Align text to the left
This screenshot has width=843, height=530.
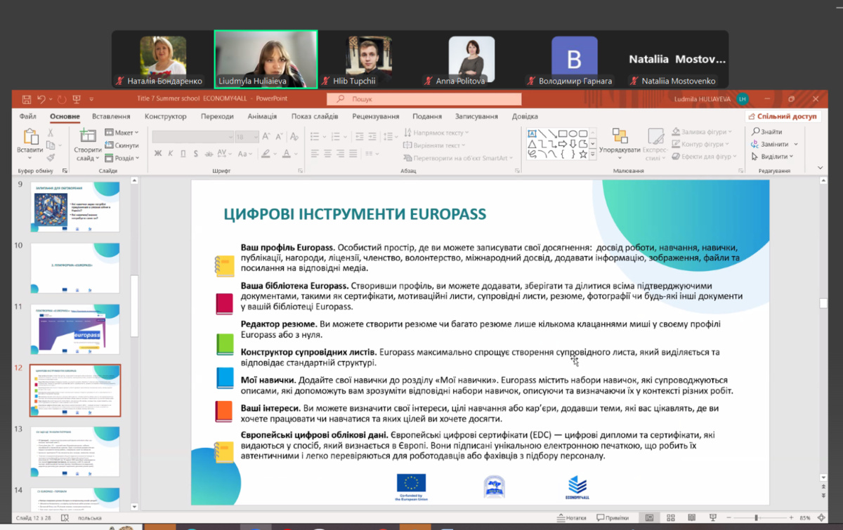coord(313,154)
